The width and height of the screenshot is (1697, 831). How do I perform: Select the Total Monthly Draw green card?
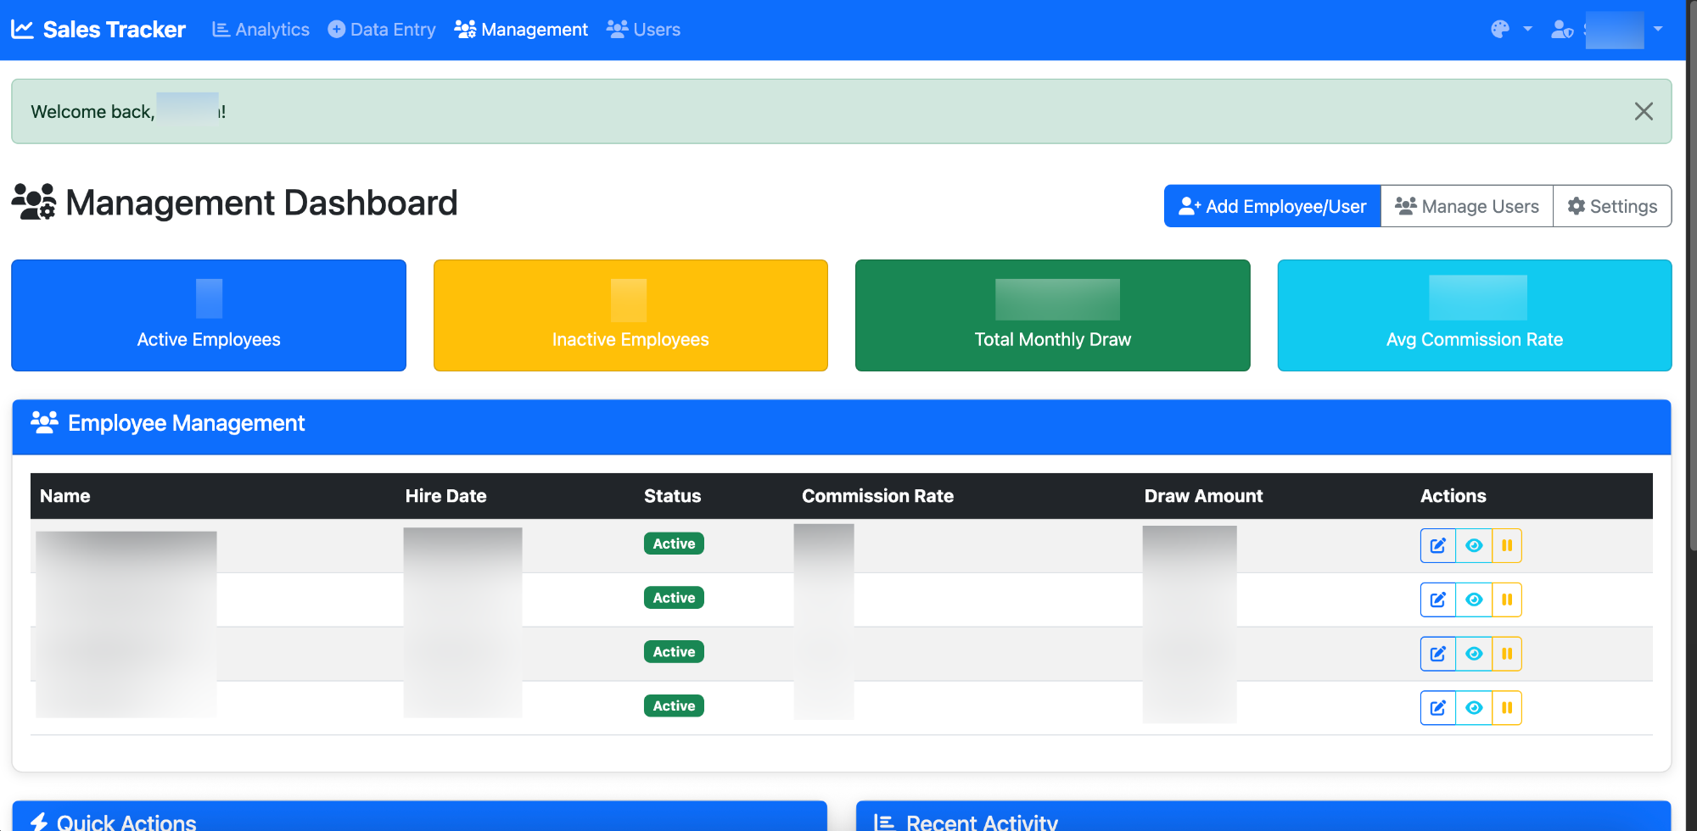(1052, 315)
